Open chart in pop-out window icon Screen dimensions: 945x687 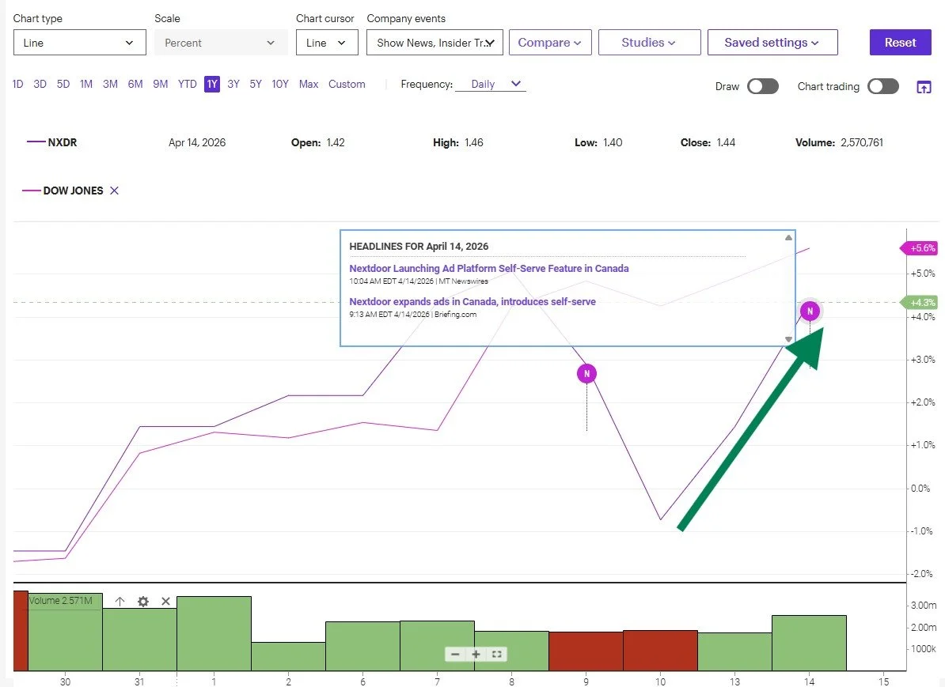(924, 87)
